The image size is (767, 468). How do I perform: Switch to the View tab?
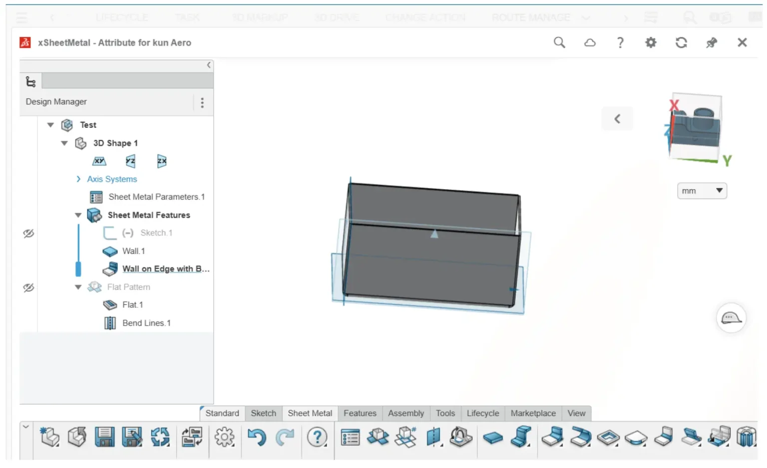[576, 413]
